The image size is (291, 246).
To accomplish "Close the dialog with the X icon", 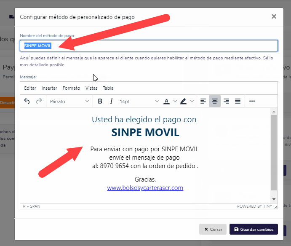I will pos(274,16).
